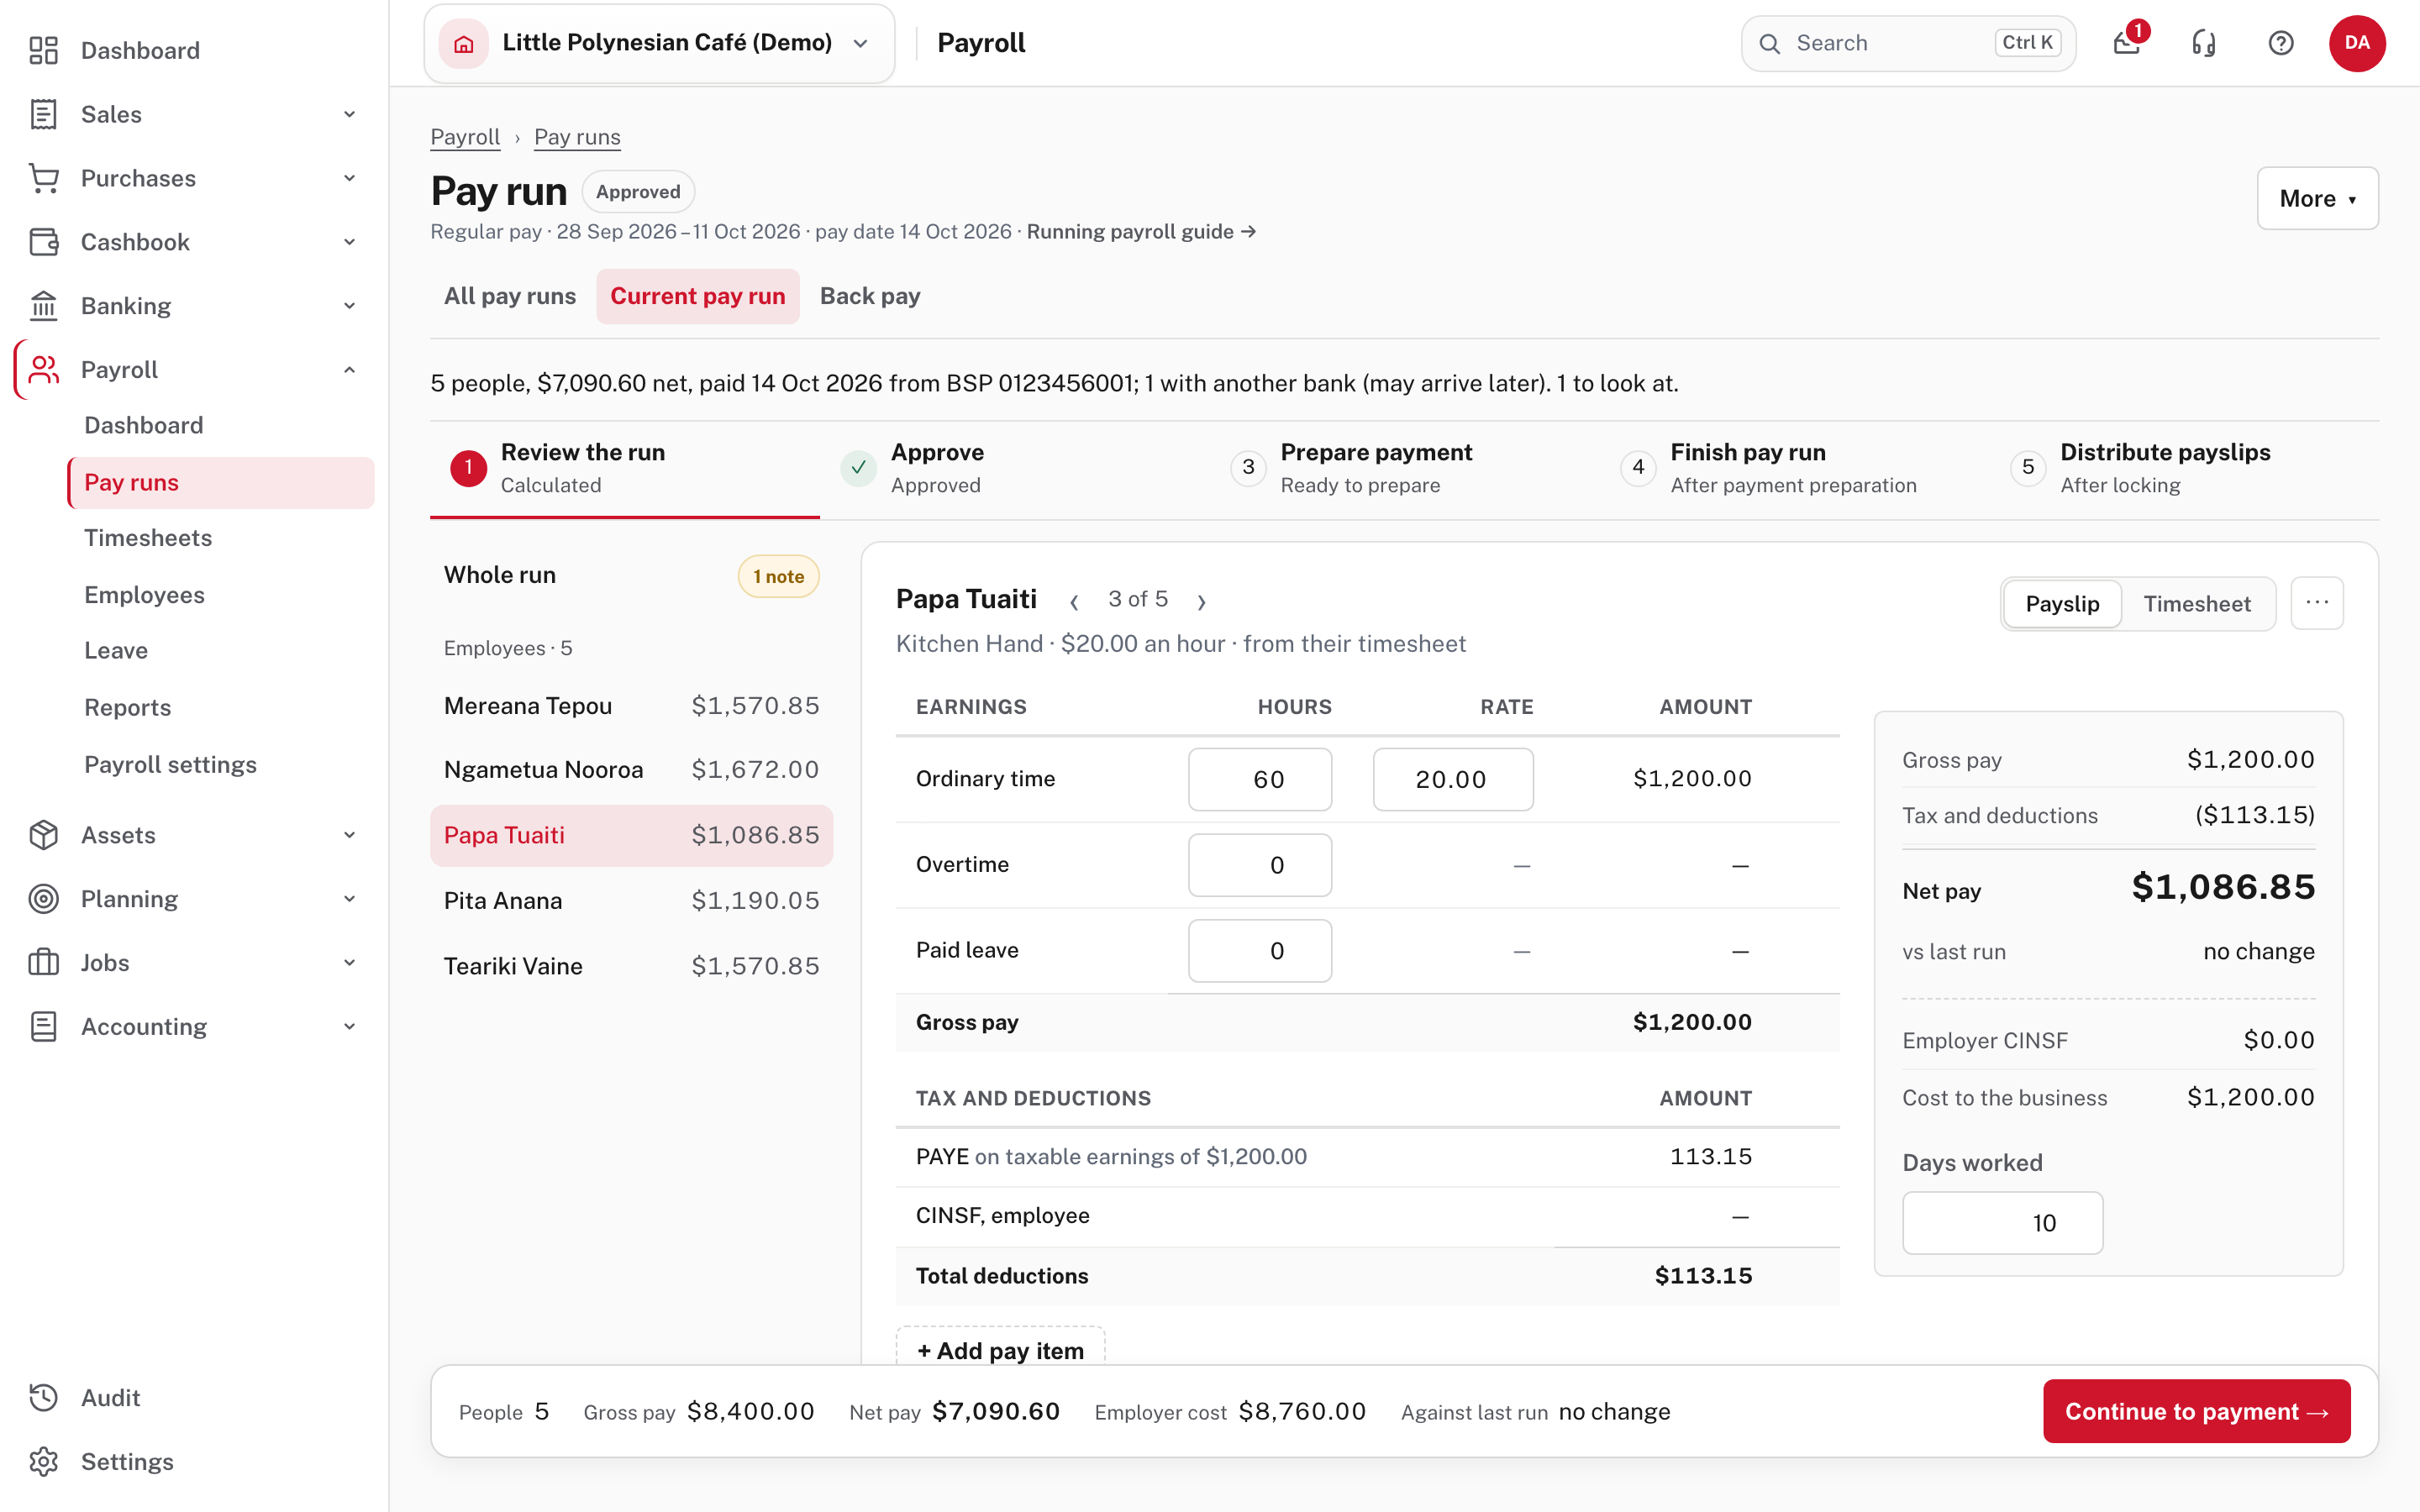The image size is (2420, 1512).
Task: Click the Banking building icon
Action: [x=43, y=306]
